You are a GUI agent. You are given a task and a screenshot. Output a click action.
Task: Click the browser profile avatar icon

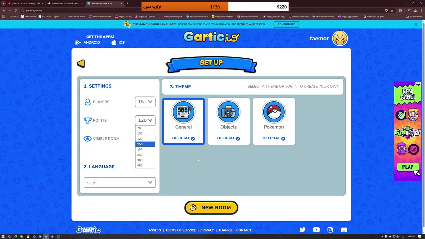coord(415,10)
